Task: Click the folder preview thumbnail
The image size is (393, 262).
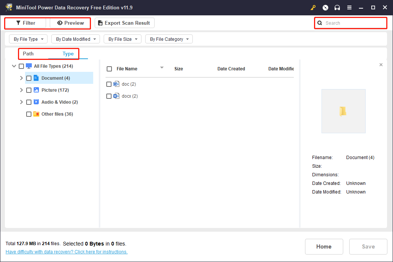Action: coord(343,111)
